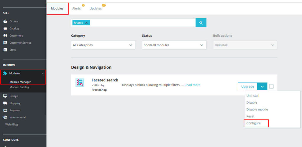The height and width of the screenshot is (147, 302).
Task: Open the Read more link
Action: point(192,85)
